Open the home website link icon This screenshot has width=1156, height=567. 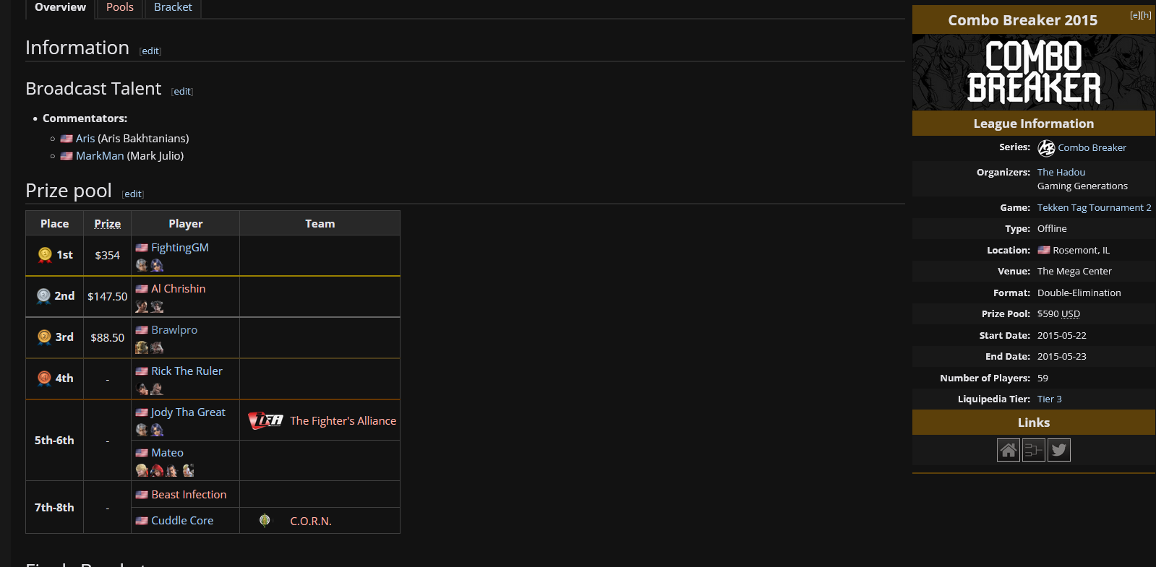1009,450
